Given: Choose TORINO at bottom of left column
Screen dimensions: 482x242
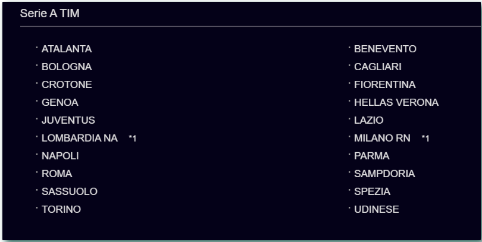Looking at the screenshot, I should (x=61, y=209).
